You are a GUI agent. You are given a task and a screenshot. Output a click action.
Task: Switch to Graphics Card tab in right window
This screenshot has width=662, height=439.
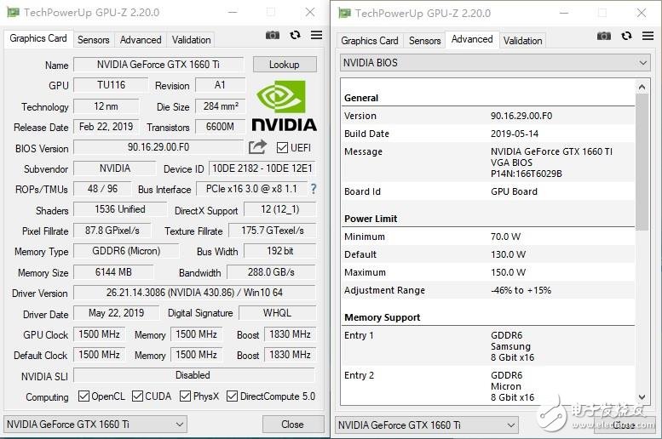370,41
